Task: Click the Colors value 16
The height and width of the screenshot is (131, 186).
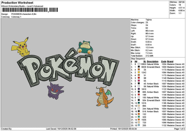Action: [180, 5]
